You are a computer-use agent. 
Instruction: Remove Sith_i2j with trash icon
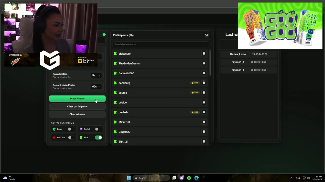[204, 142]
